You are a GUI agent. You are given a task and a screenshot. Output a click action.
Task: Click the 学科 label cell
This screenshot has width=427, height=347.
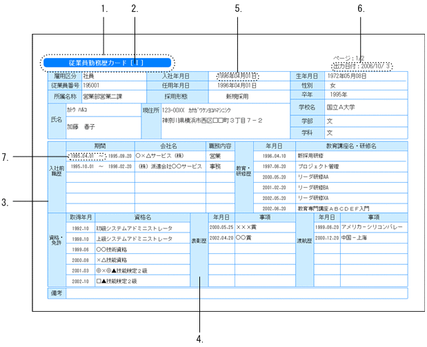click(x=307, y=133)
